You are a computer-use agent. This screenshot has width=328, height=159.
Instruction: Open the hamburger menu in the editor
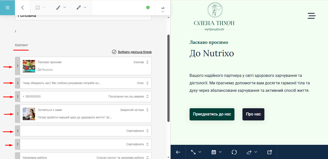click(7, 7)
